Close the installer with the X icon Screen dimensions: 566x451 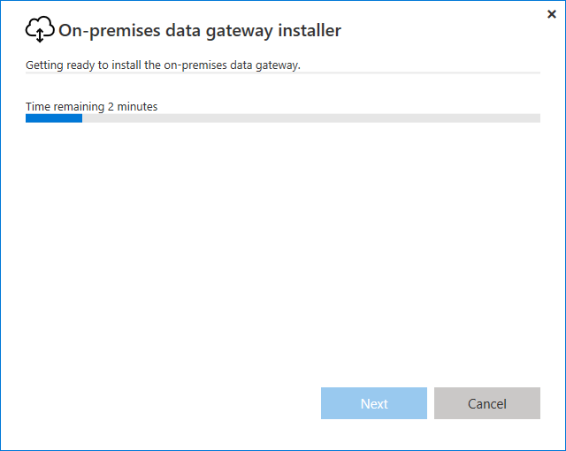click(552, 14)
